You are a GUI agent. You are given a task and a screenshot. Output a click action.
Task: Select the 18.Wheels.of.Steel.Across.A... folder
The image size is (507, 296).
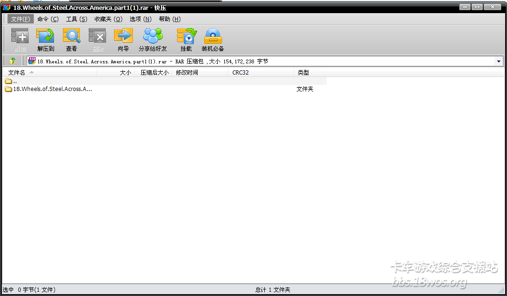[x=52, y=89]
